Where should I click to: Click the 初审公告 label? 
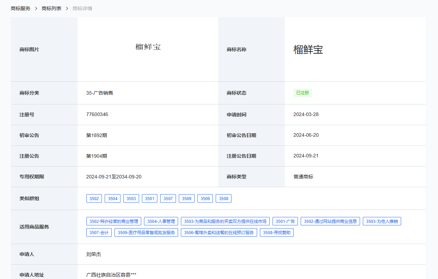point(30,135)
